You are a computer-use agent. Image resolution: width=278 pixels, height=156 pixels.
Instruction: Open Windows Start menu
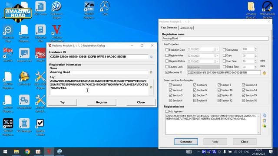coord(5,152)
